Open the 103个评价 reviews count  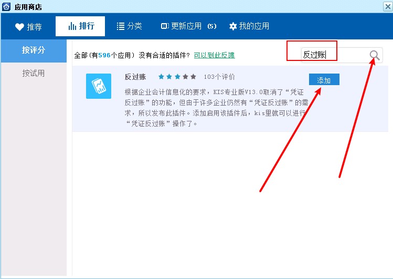click(219, 77)
